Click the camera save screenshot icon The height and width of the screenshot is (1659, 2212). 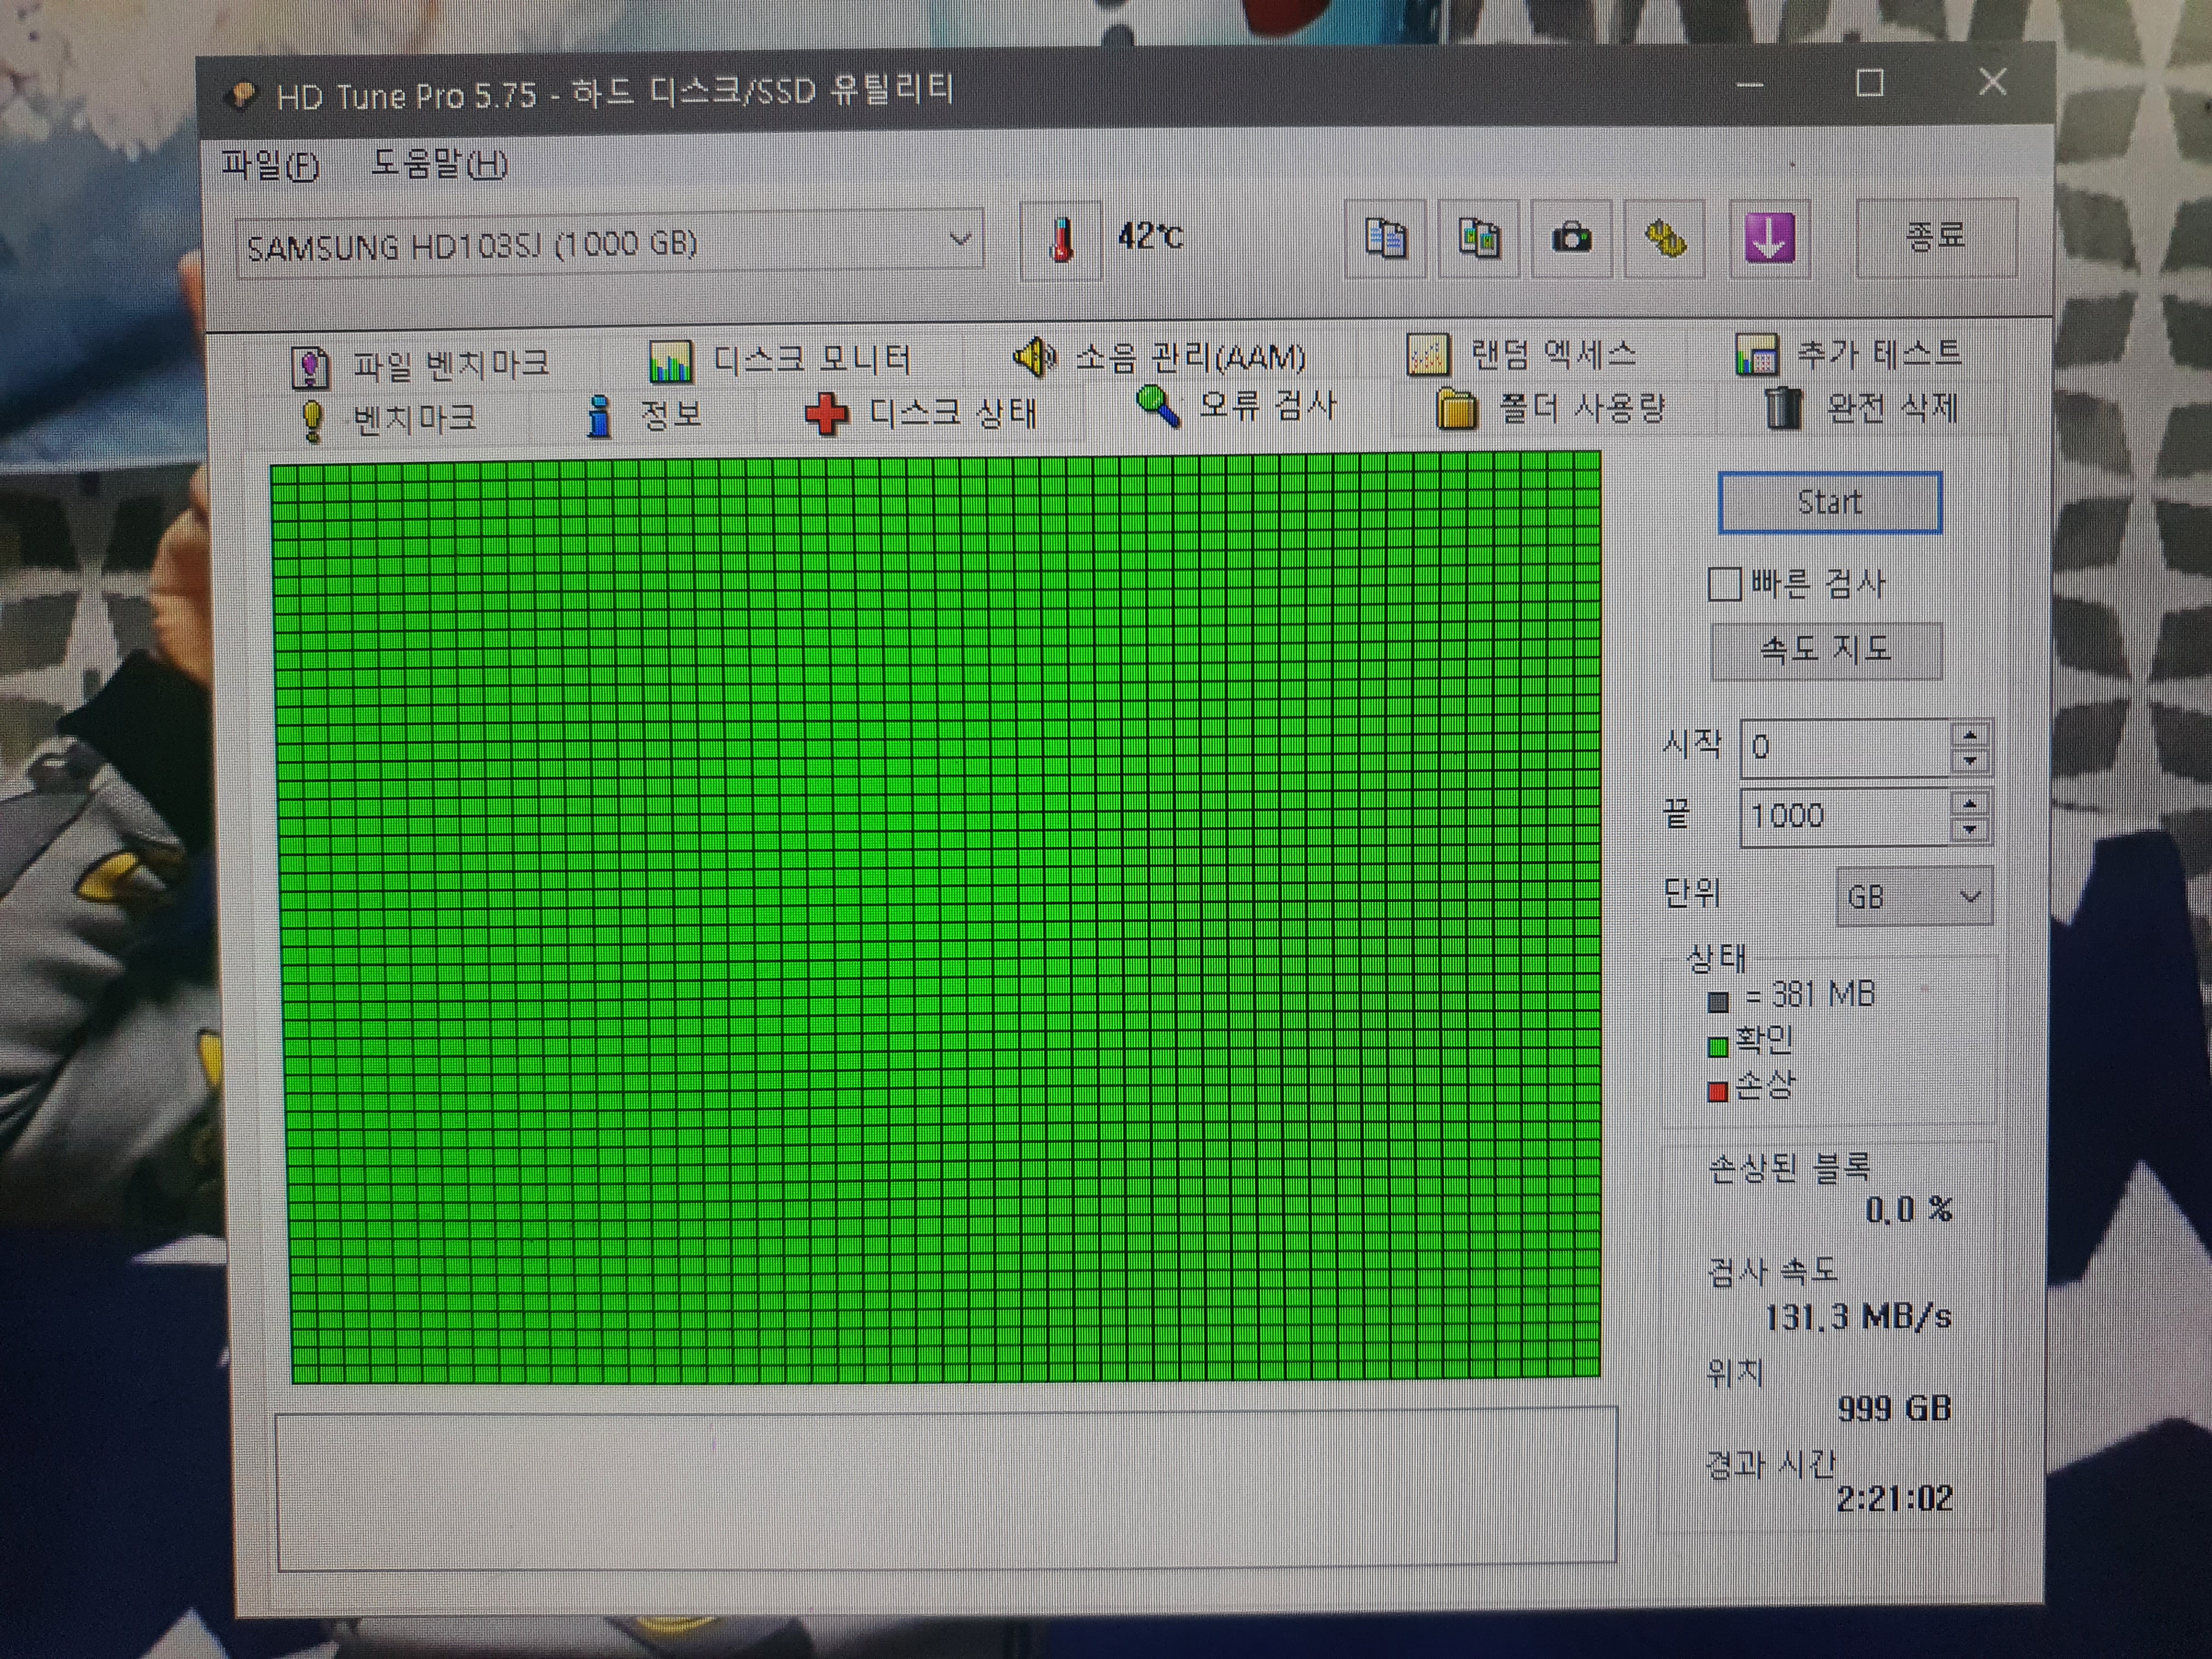(x=1572, y=239)
